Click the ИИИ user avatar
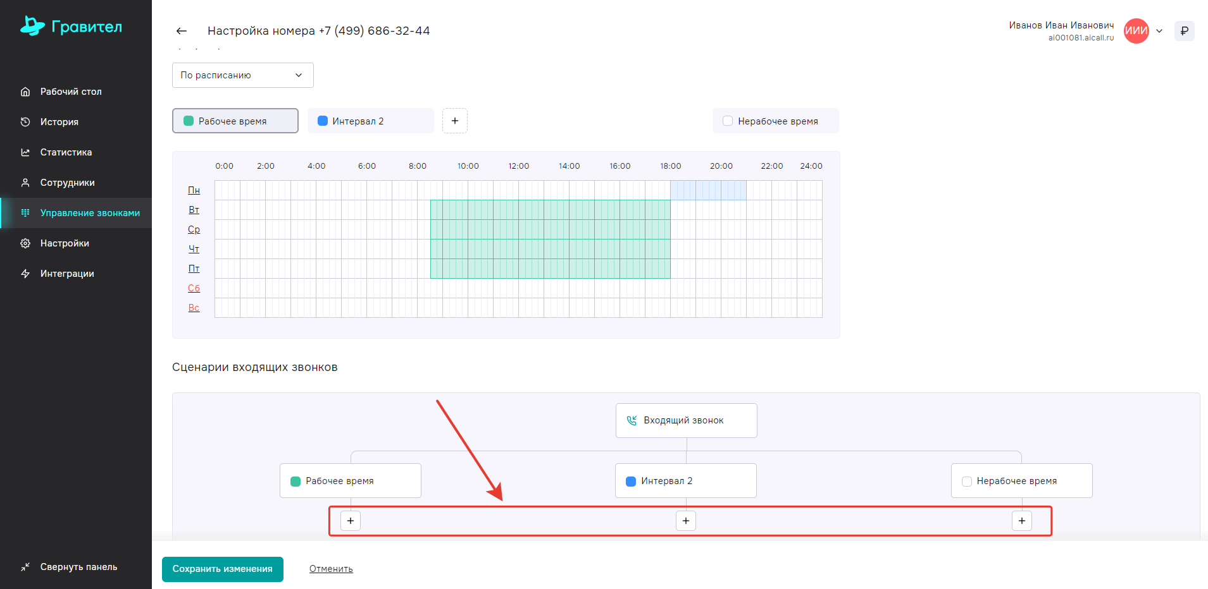Screen dimensions: 1208x589 click(1136, 31)
